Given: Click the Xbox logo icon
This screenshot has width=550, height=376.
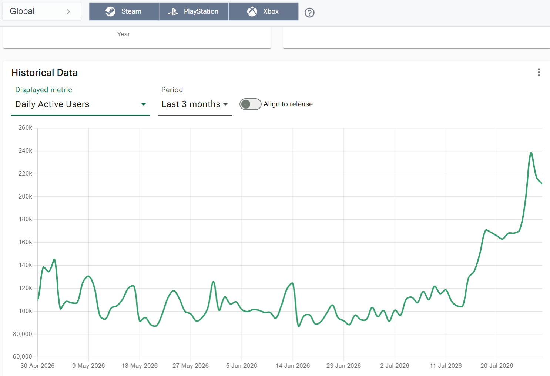Looking at the screenshot, I should coord(252,11).
